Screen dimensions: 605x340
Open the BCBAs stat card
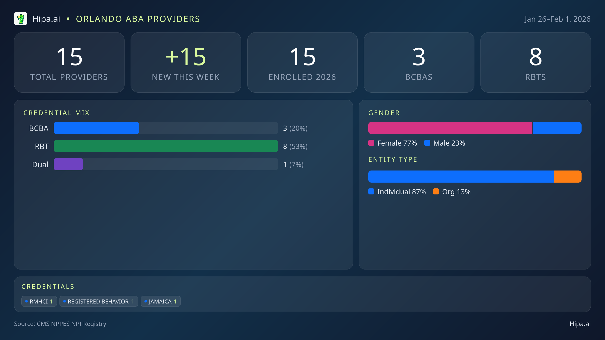[419, 62]
